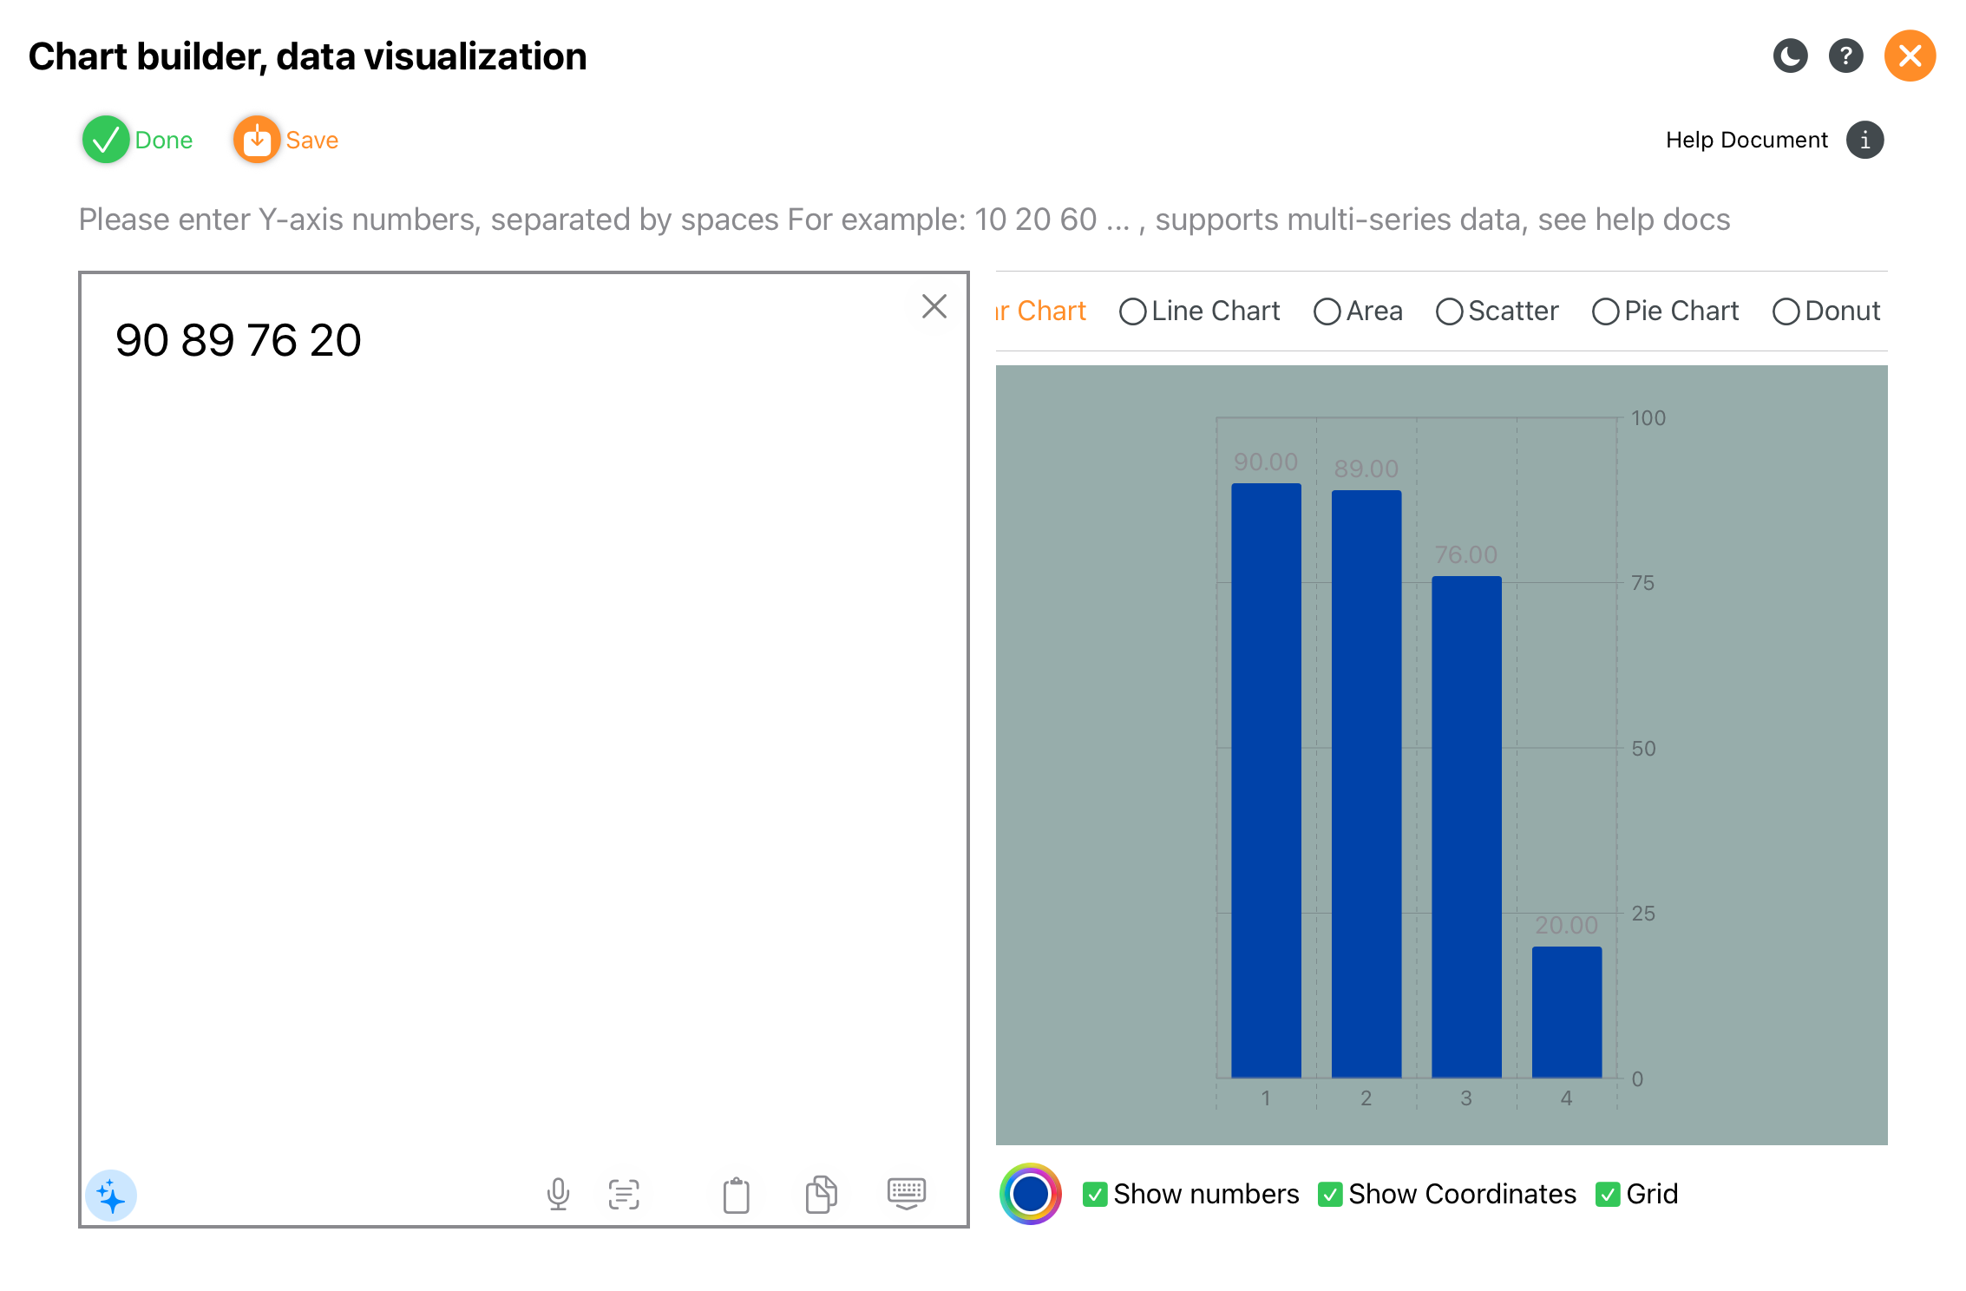Hide the keyboard icon
The height and width of the screenshot is (1291, 1966).
(906, 1195)
